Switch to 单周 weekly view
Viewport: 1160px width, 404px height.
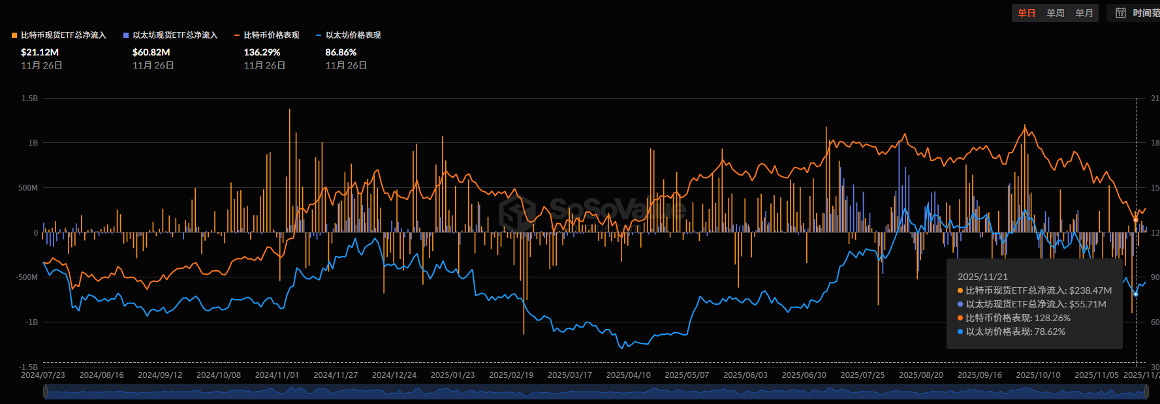[x=1056, y=13]
